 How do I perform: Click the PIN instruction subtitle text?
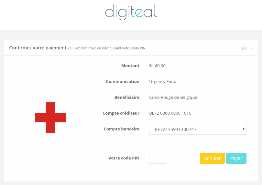pos(107,48)
